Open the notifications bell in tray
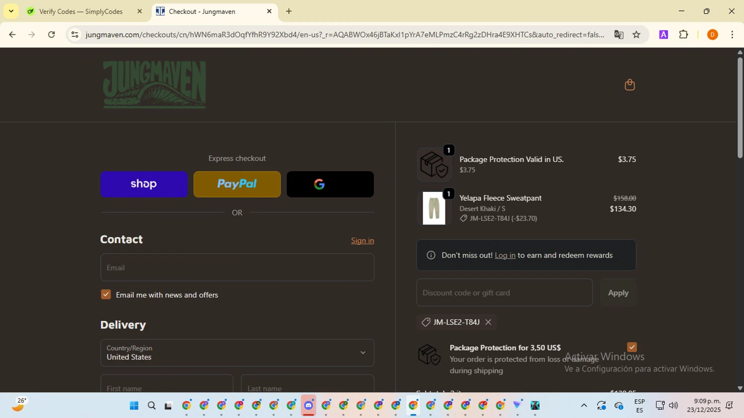The image size is (744, 418). 729,406
